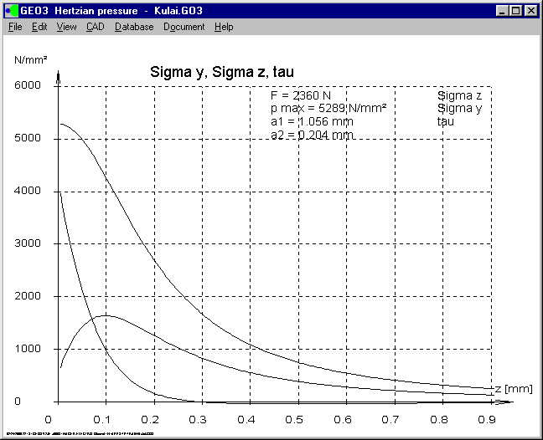Viewport: 543px width, 440px height.
Task: Click the 'F = 2360 N' force text
Action: coord(301,95)
